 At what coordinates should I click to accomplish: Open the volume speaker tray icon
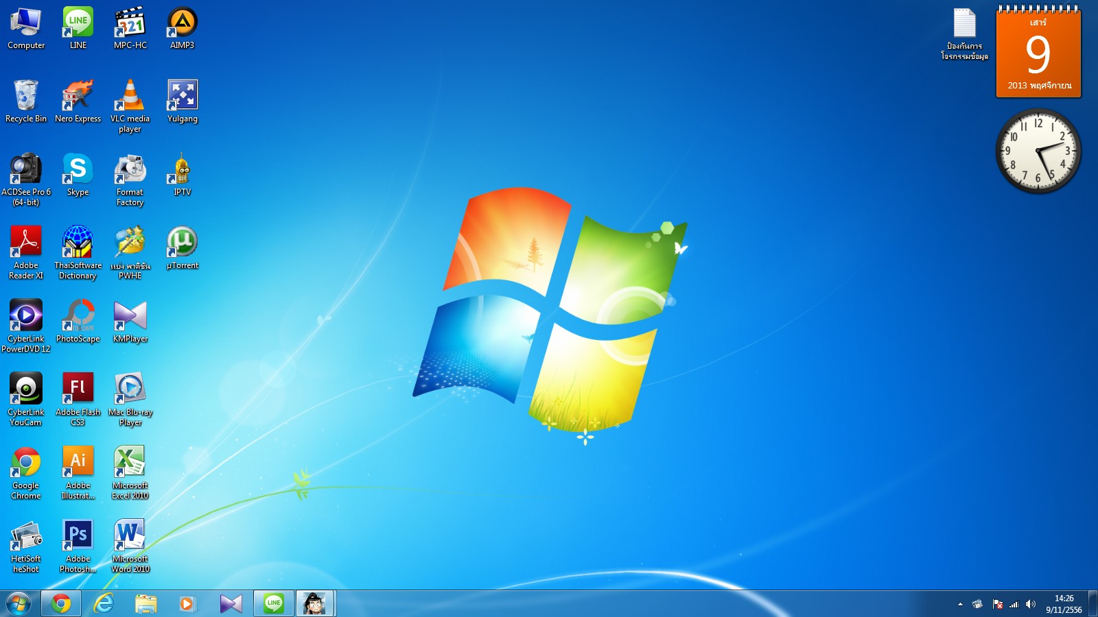coord(1030,604)
